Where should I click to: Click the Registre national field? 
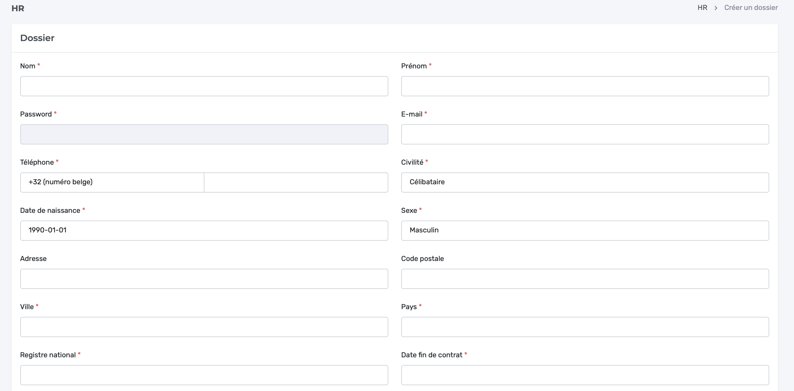[204, 375]
